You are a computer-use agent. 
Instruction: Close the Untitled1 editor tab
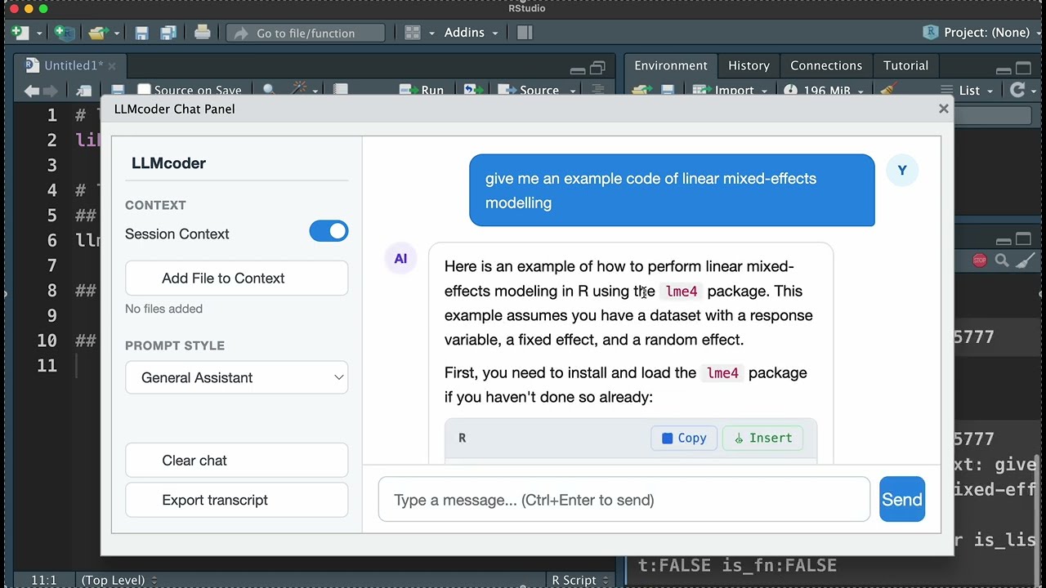click(112, 66)
